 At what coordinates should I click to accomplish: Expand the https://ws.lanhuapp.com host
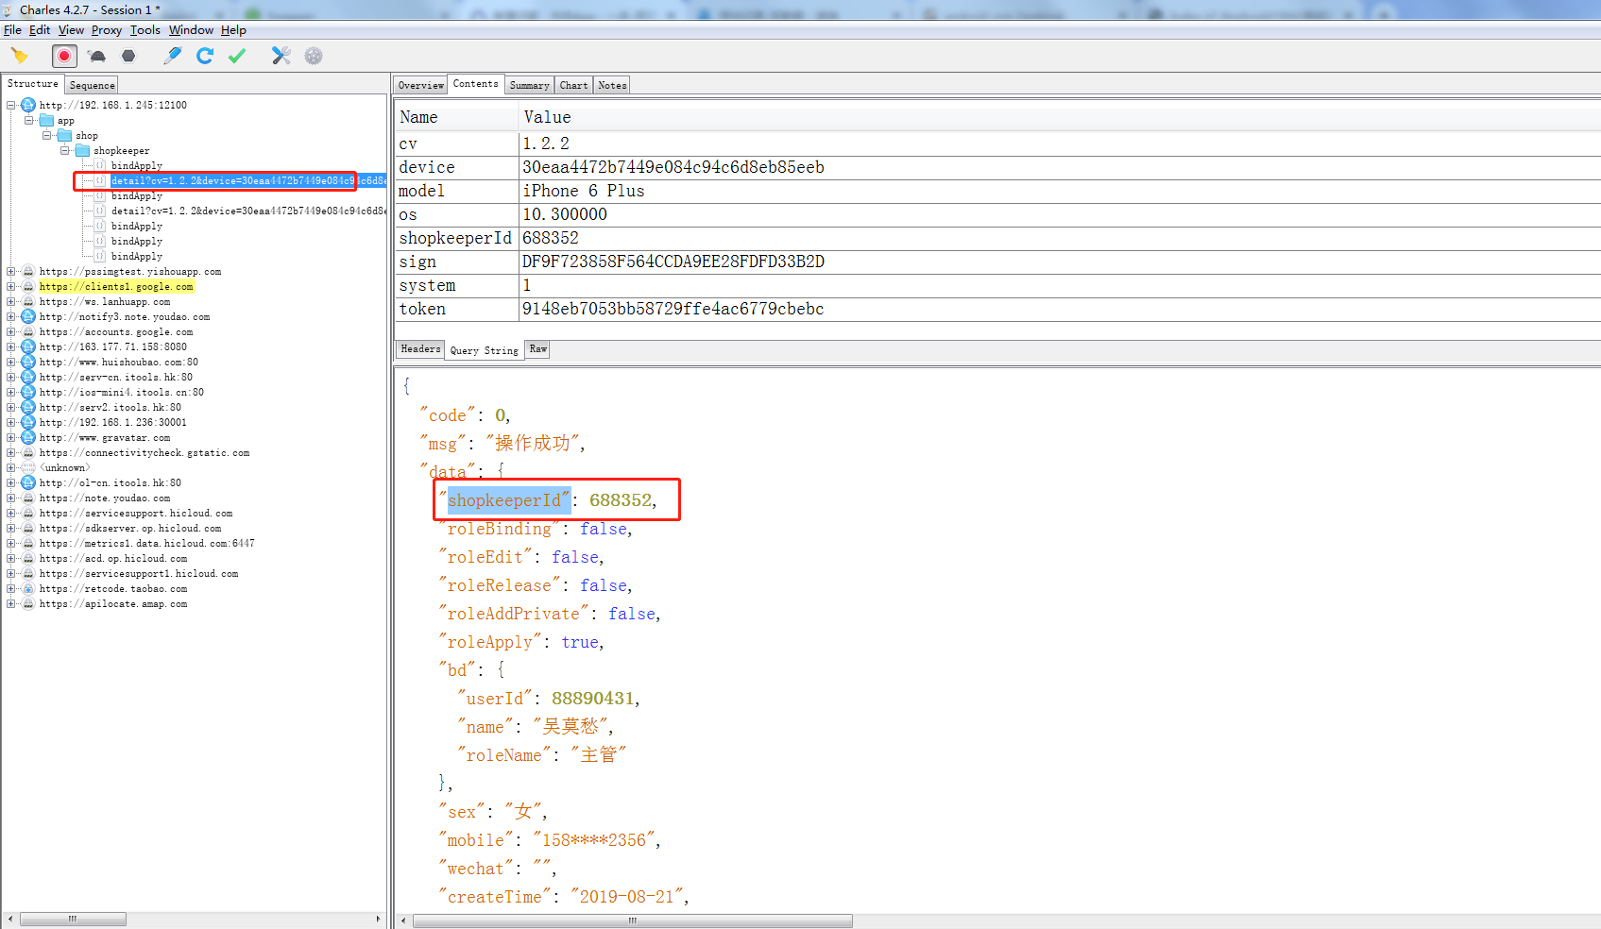(x=11, y=302)
